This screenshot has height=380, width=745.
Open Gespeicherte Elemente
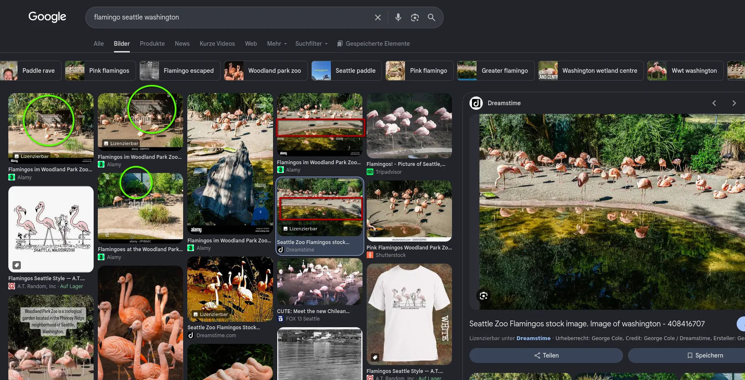(x=373, y=44)
